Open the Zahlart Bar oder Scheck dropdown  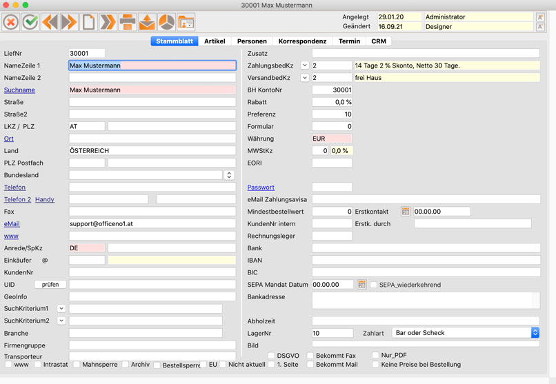(466, 332)
